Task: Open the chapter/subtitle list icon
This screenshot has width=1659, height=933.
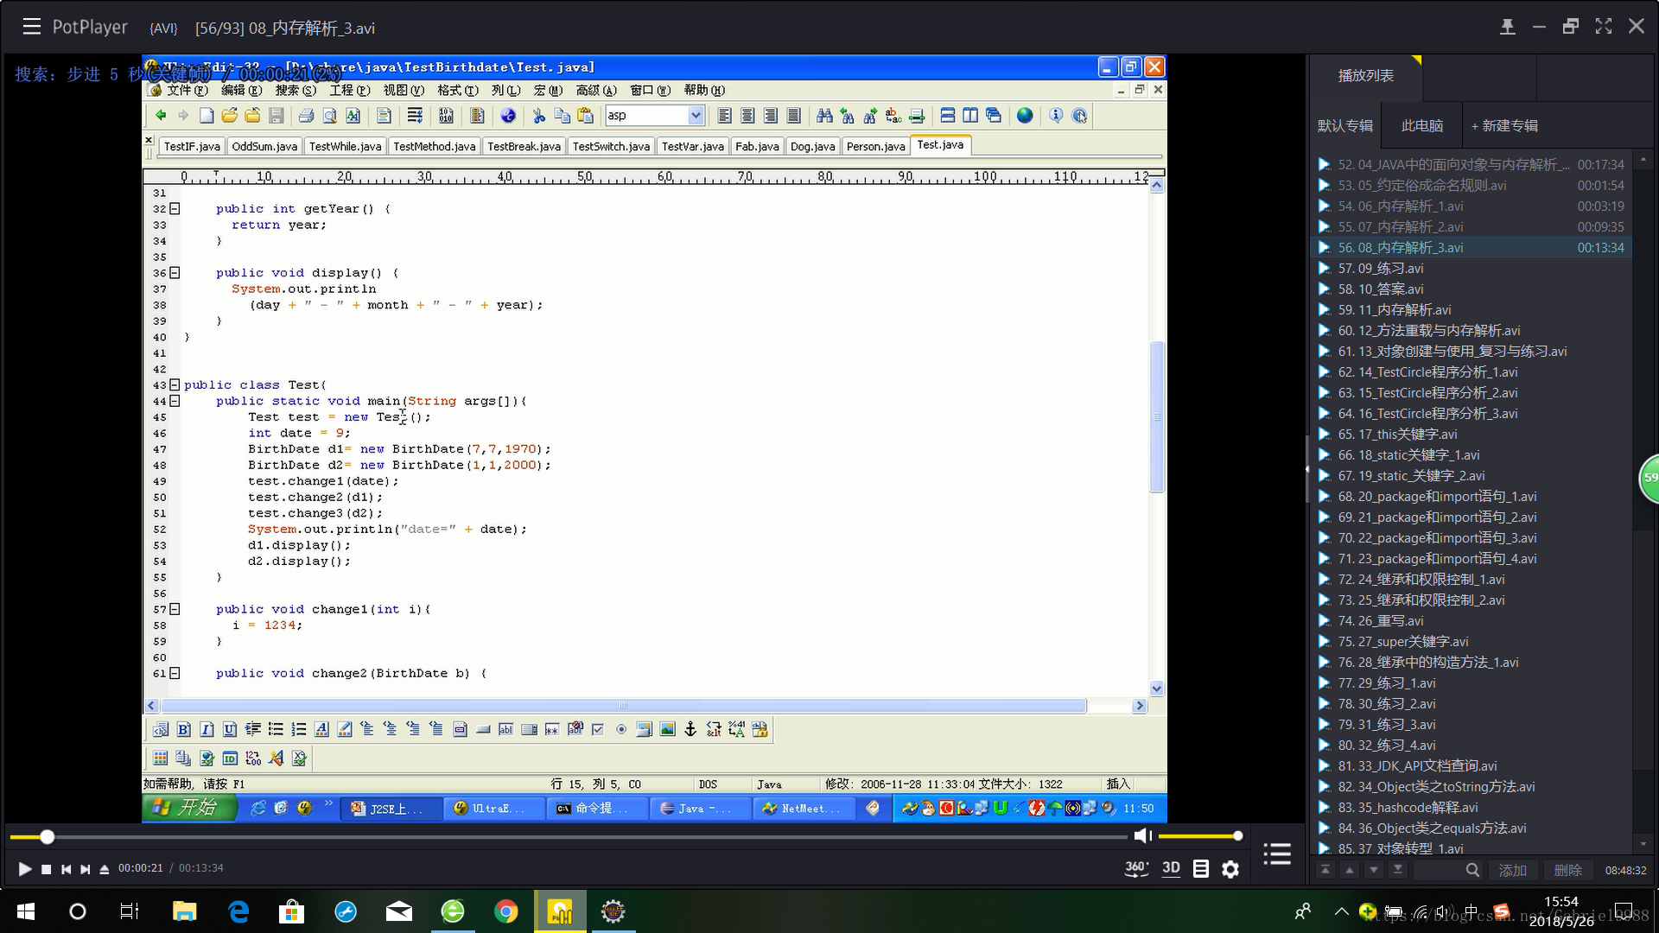Action: pyautogui.click(x=1201, y=869)
